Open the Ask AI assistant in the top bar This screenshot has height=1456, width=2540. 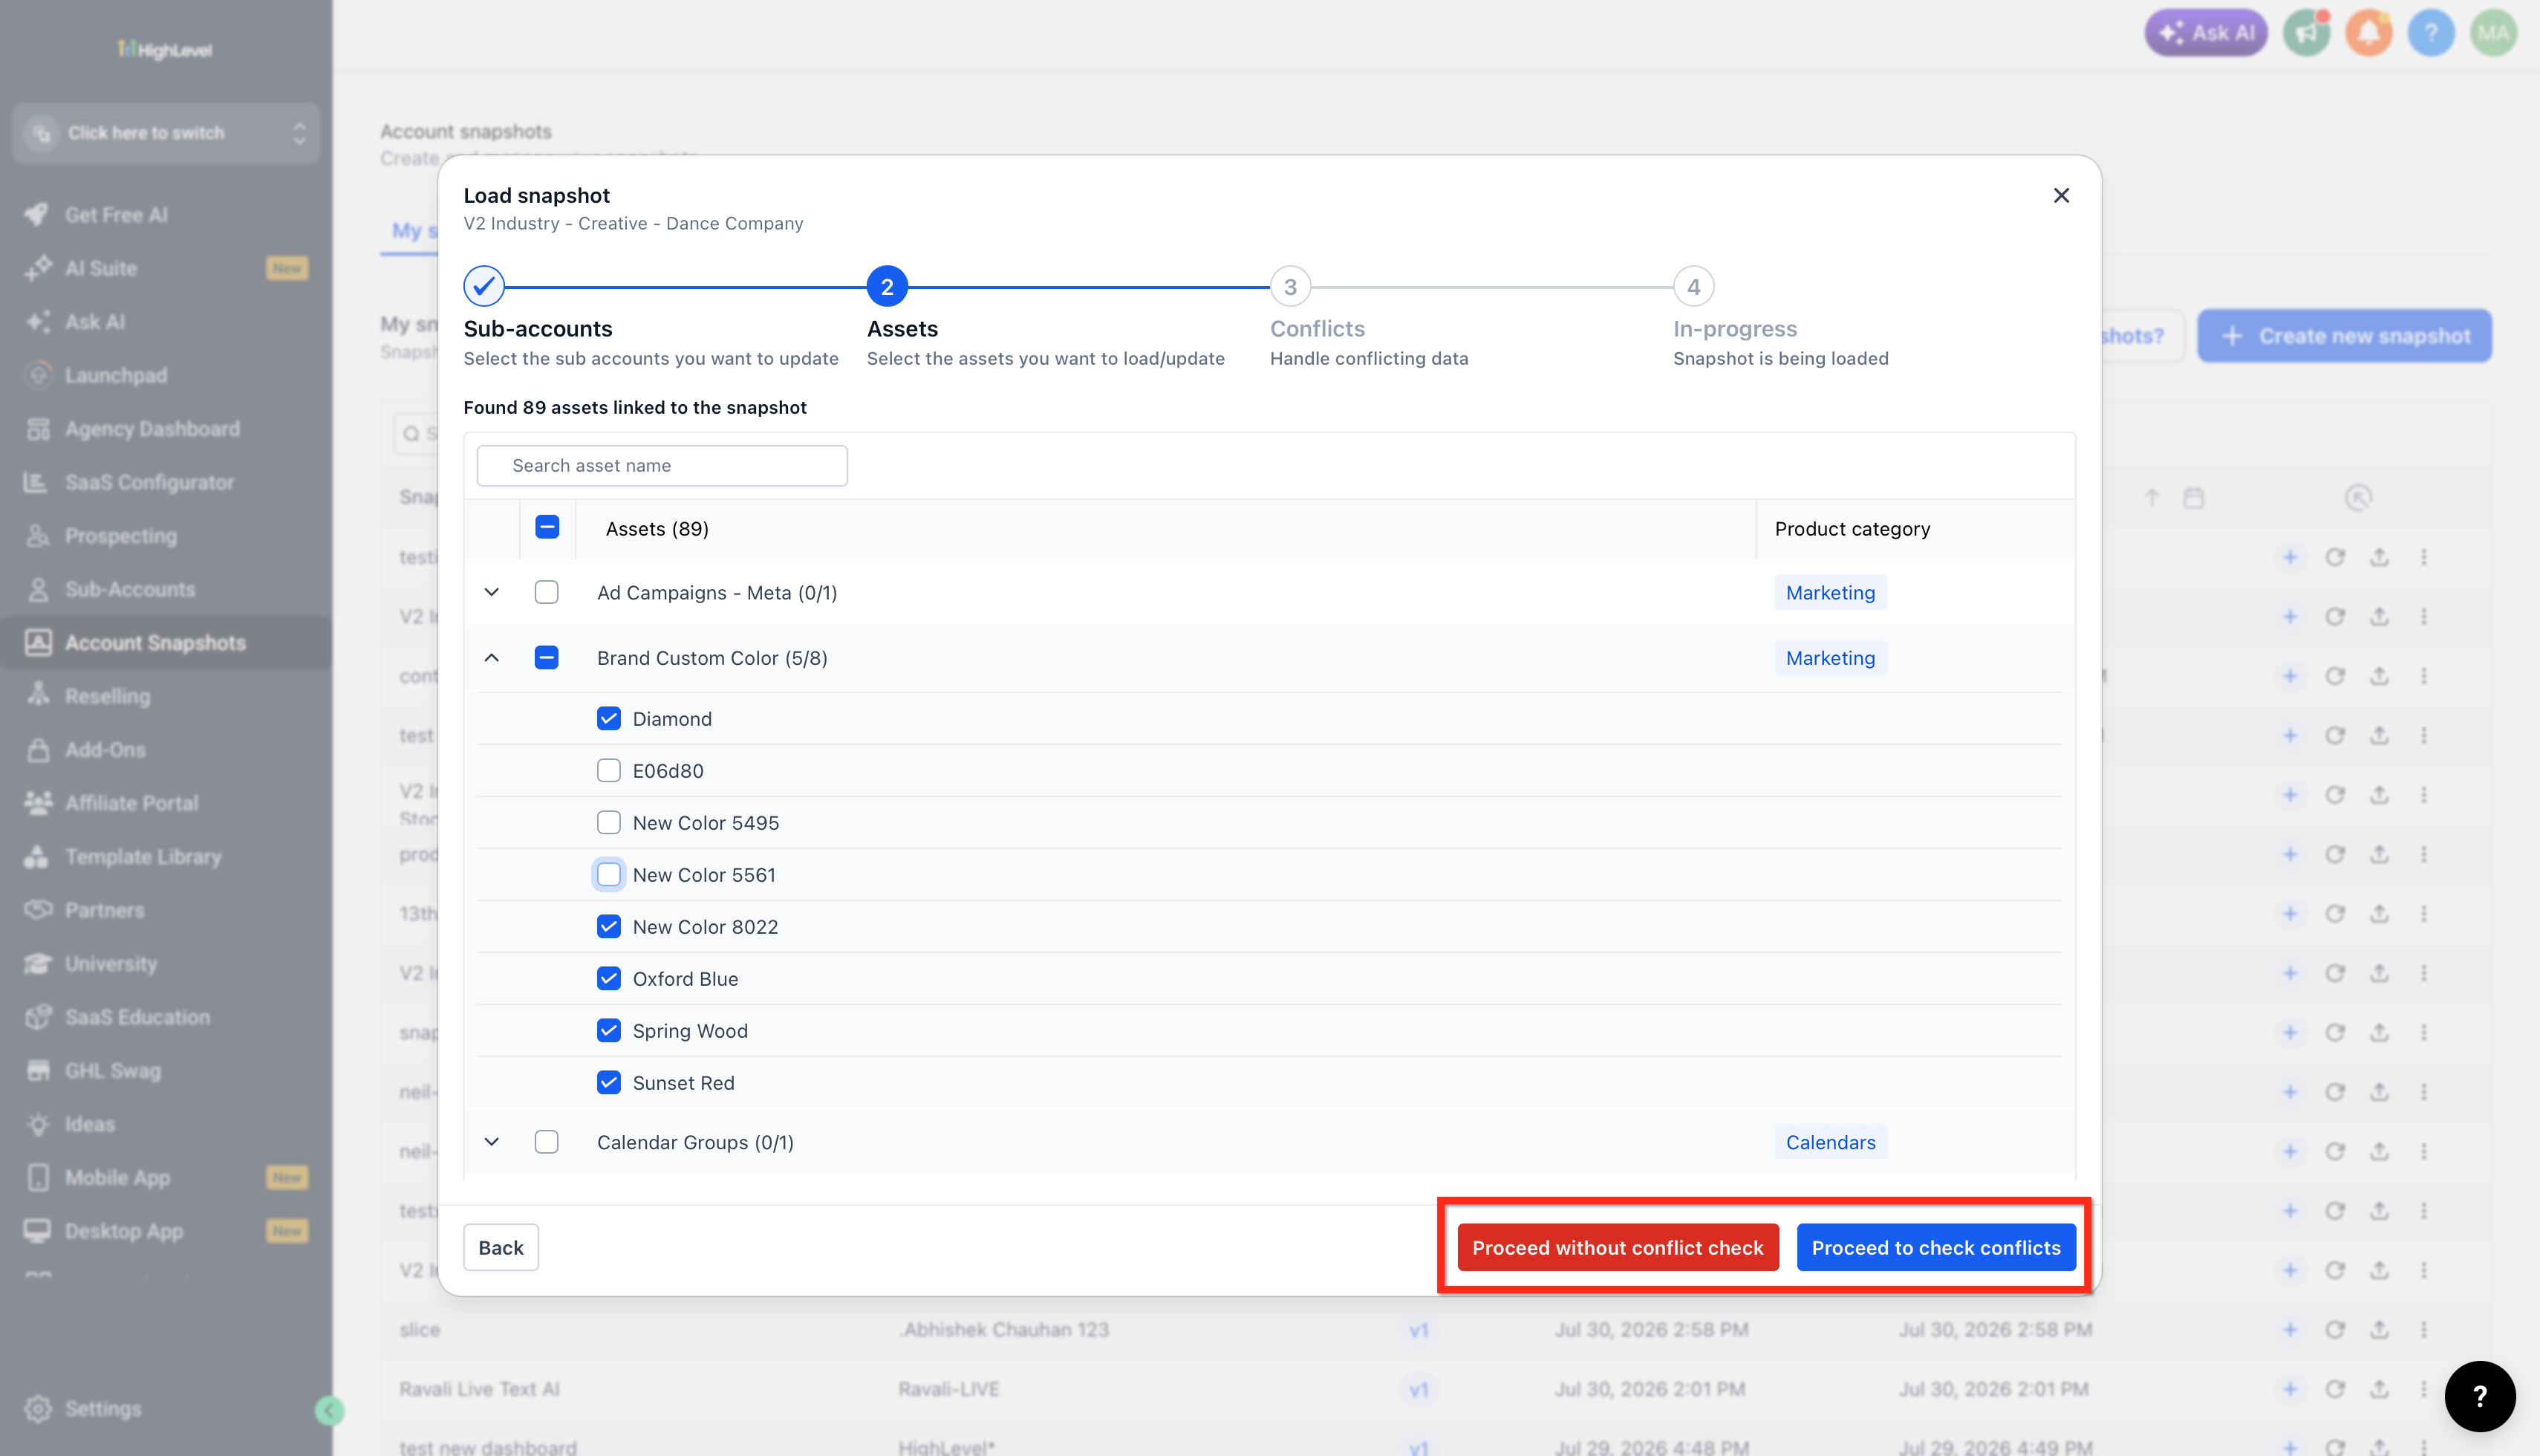pos(2205,33)
